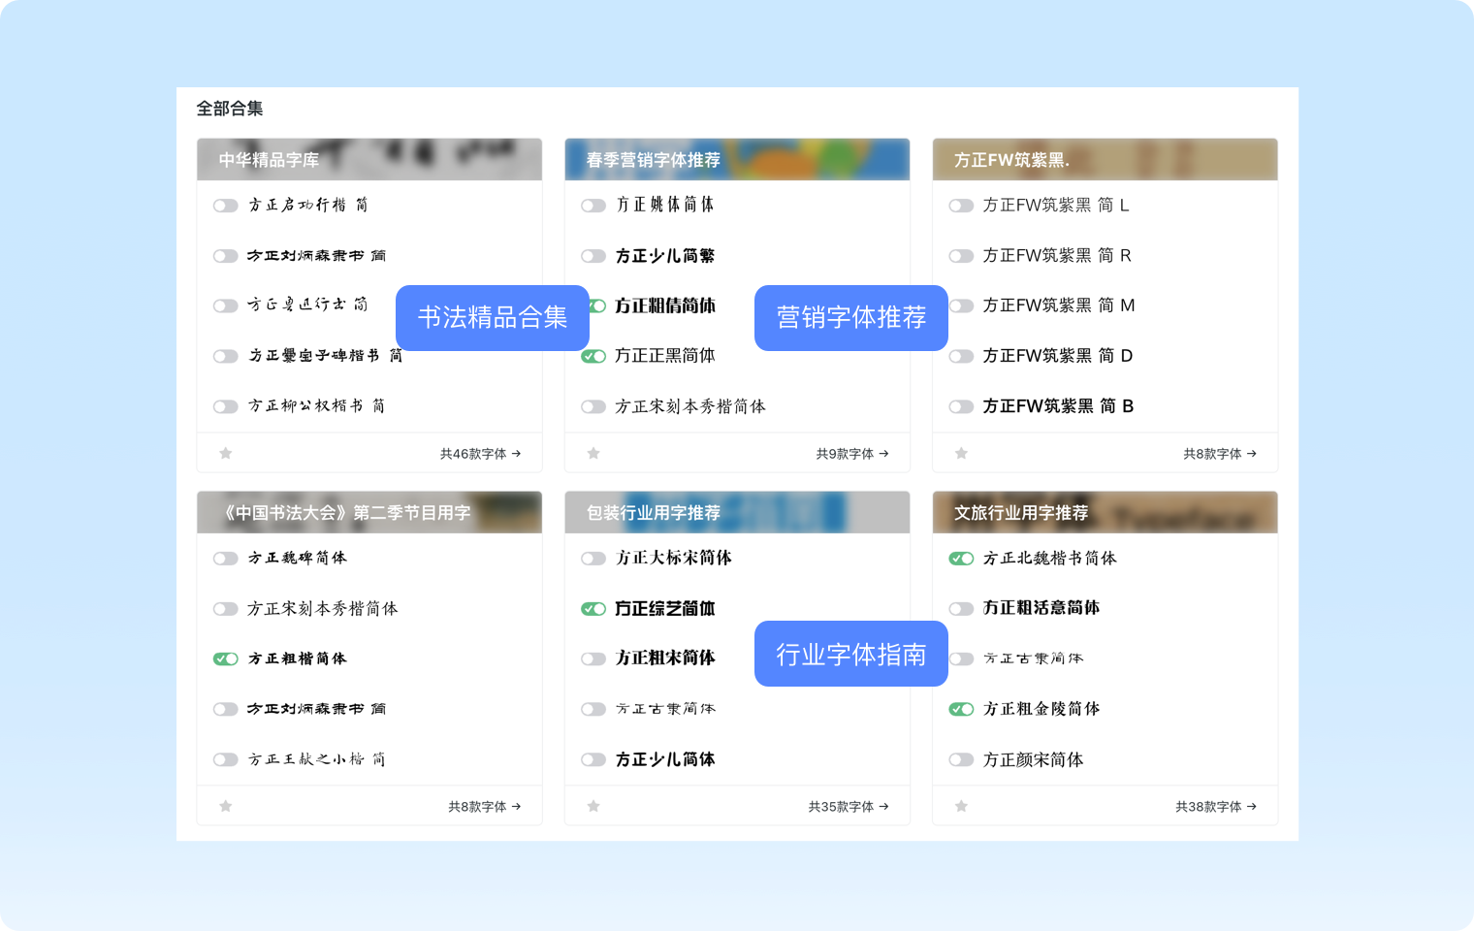The width and height of the screenshot is (1474, 931).
Task: Mark 包装行业用字推荐 as favorite via star
Action: (x=593, y=806)
